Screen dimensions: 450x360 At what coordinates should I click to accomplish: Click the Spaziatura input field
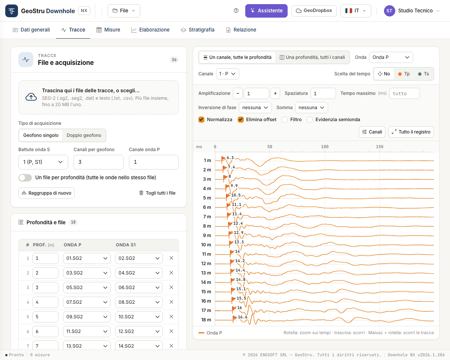coord(323,93)
